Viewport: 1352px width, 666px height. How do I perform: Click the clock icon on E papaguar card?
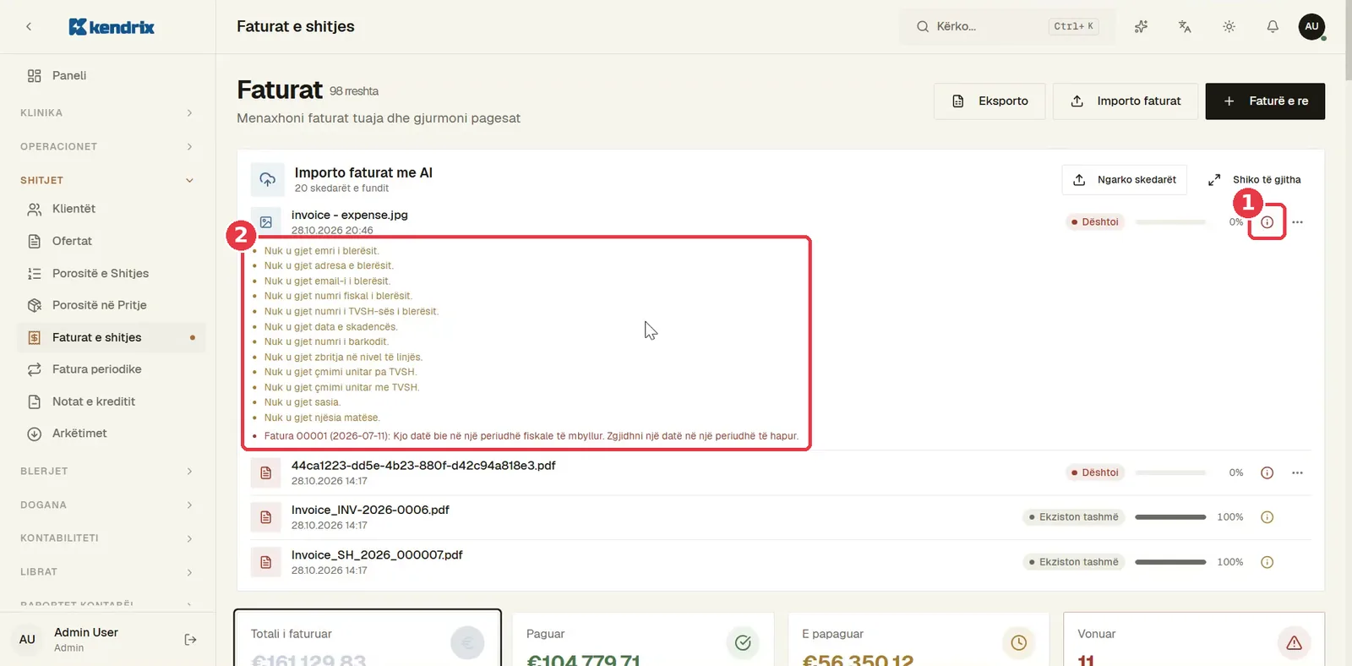coord(1018,643)
